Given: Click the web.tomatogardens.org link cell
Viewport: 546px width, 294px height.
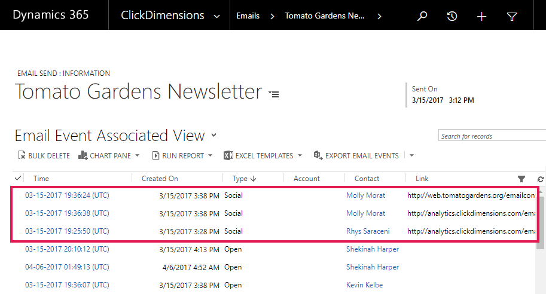Looking at the screenshot, I should [x=471, y=195].
